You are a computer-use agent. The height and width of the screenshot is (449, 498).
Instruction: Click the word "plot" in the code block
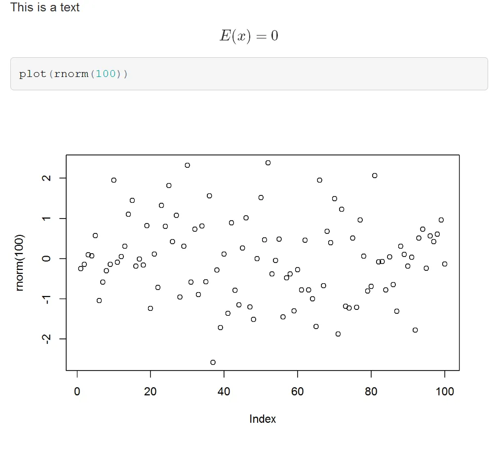pos(32,74)
